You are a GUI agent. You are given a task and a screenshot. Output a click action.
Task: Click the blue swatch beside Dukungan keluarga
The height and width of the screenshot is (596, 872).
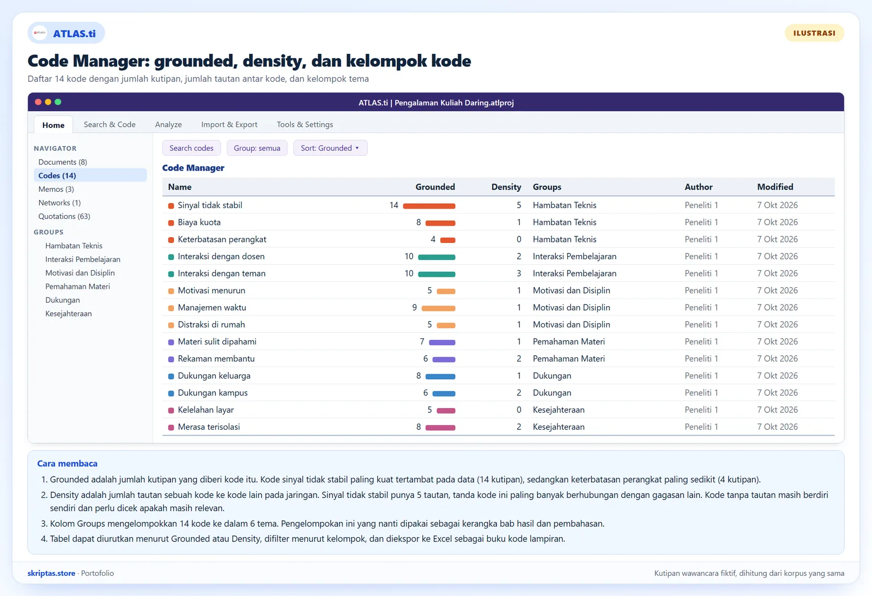pos(171,376)
